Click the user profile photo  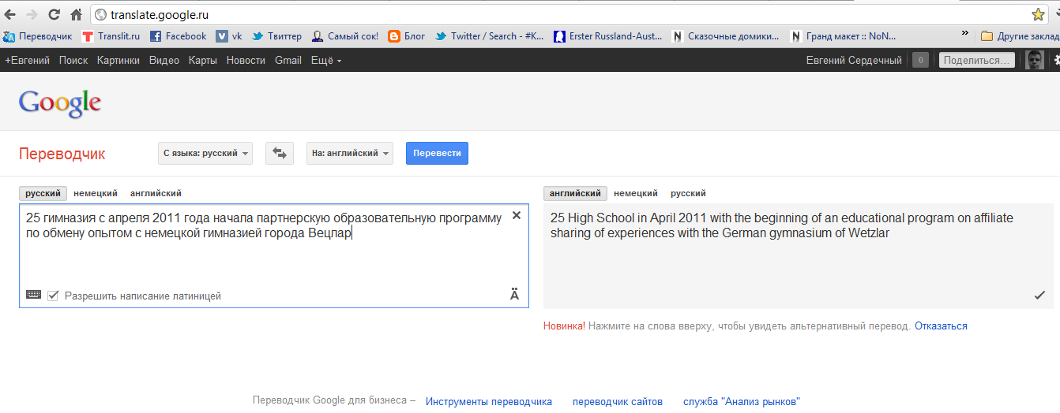click(x=1035, y=60)
